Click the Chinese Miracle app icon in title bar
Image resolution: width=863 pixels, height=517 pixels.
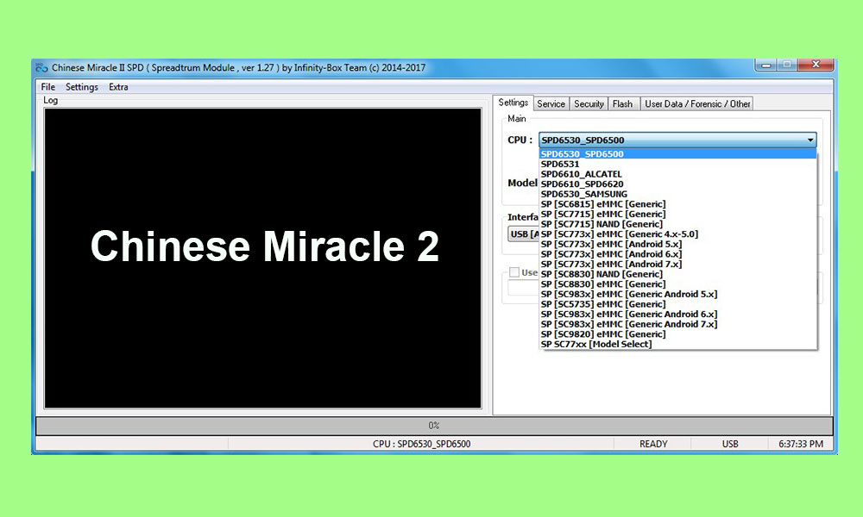[x=41, y=68]
